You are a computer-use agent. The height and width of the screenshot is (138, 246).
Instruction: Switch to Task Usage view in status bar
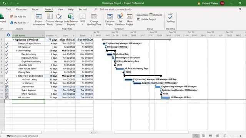[203, 136]
